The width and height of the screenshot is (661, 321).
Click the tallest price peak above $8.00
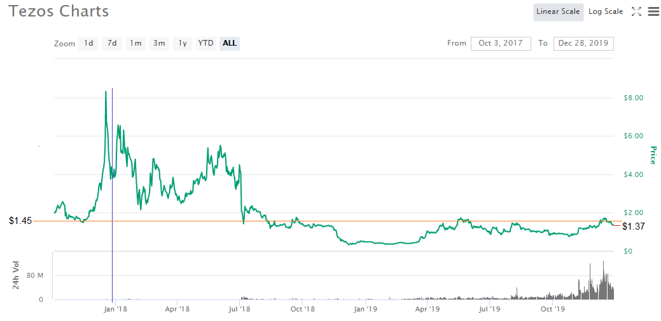tap(106, 92)
